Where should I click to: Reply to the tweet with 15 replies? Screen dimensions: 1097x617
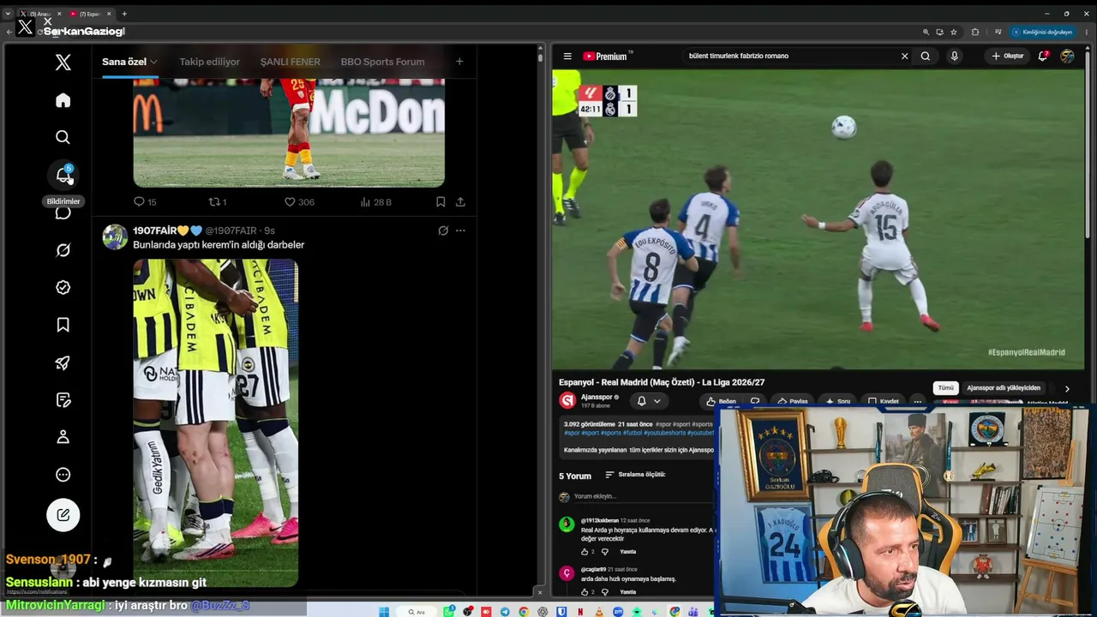click(145, 202)
